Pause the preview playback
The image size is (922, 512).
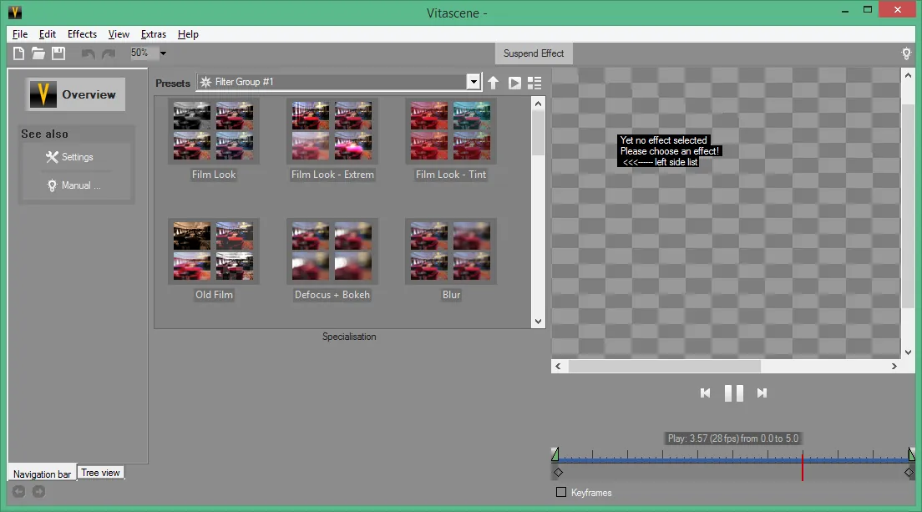733,393
